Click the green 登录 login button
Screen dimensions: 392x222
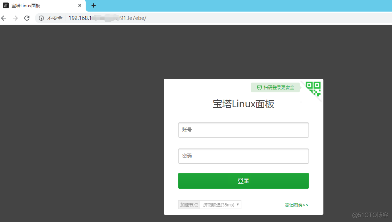point(243,180)
